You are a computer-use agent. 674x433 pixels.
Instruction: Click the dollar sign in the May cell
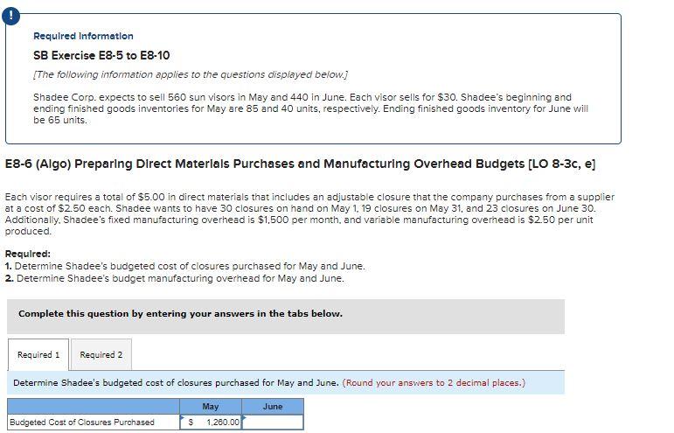point(191,423)
